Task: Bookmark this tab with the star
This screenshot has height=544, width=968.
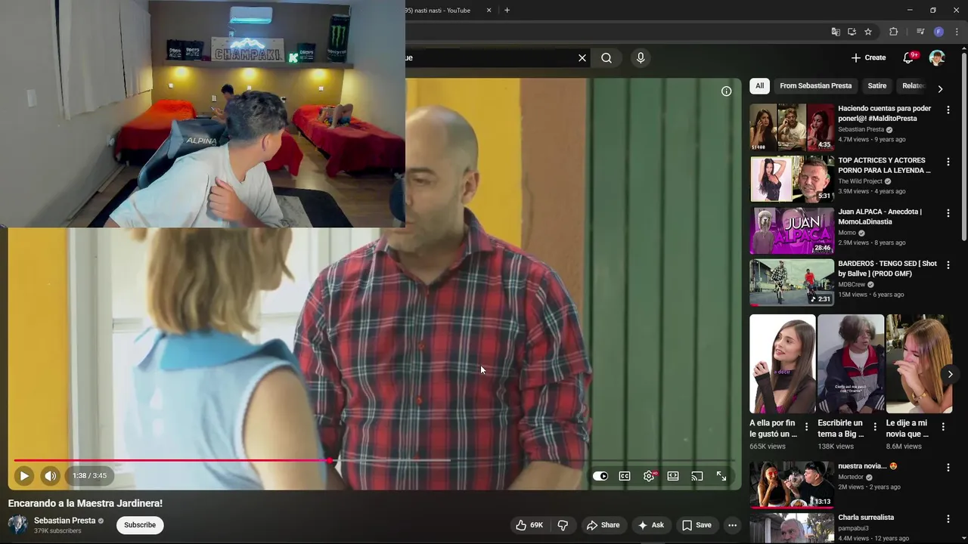Action: coord(868,32)
